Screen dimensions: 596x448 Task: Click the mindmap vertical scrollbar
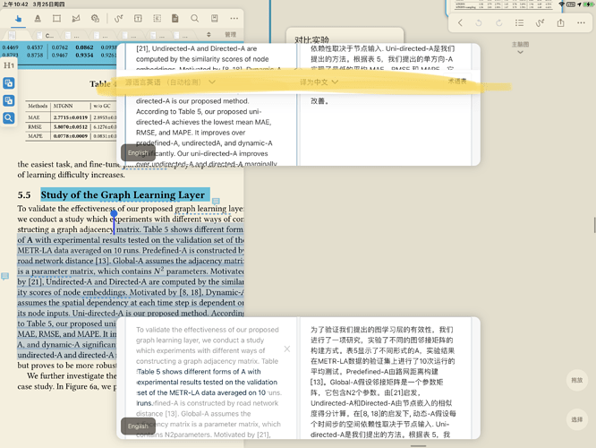(x=594, y=225)
